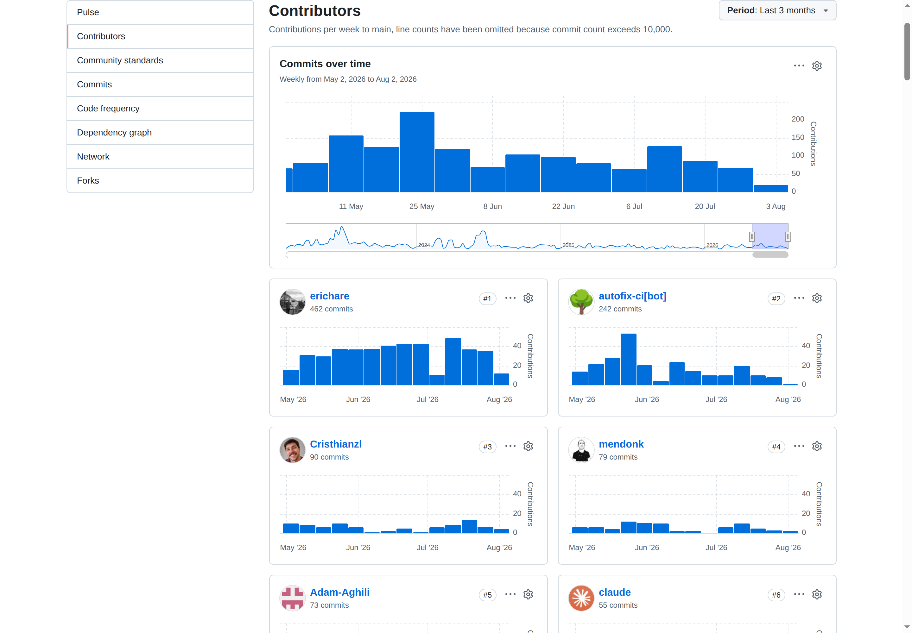Click the page's vertical scrollbar thumb
This screenshot has width=912, height=633.
tap(907, 52)
